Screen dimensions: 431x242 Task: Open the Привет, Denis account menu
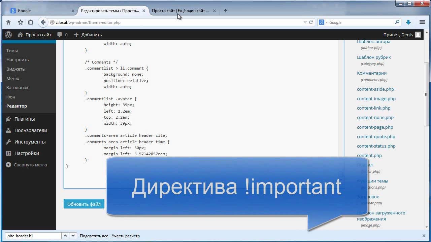[x=402, y=35]
